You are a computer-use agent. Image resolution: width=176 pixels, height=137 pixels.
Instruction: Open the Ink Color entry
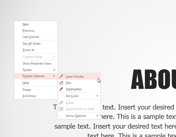(79, 96)
